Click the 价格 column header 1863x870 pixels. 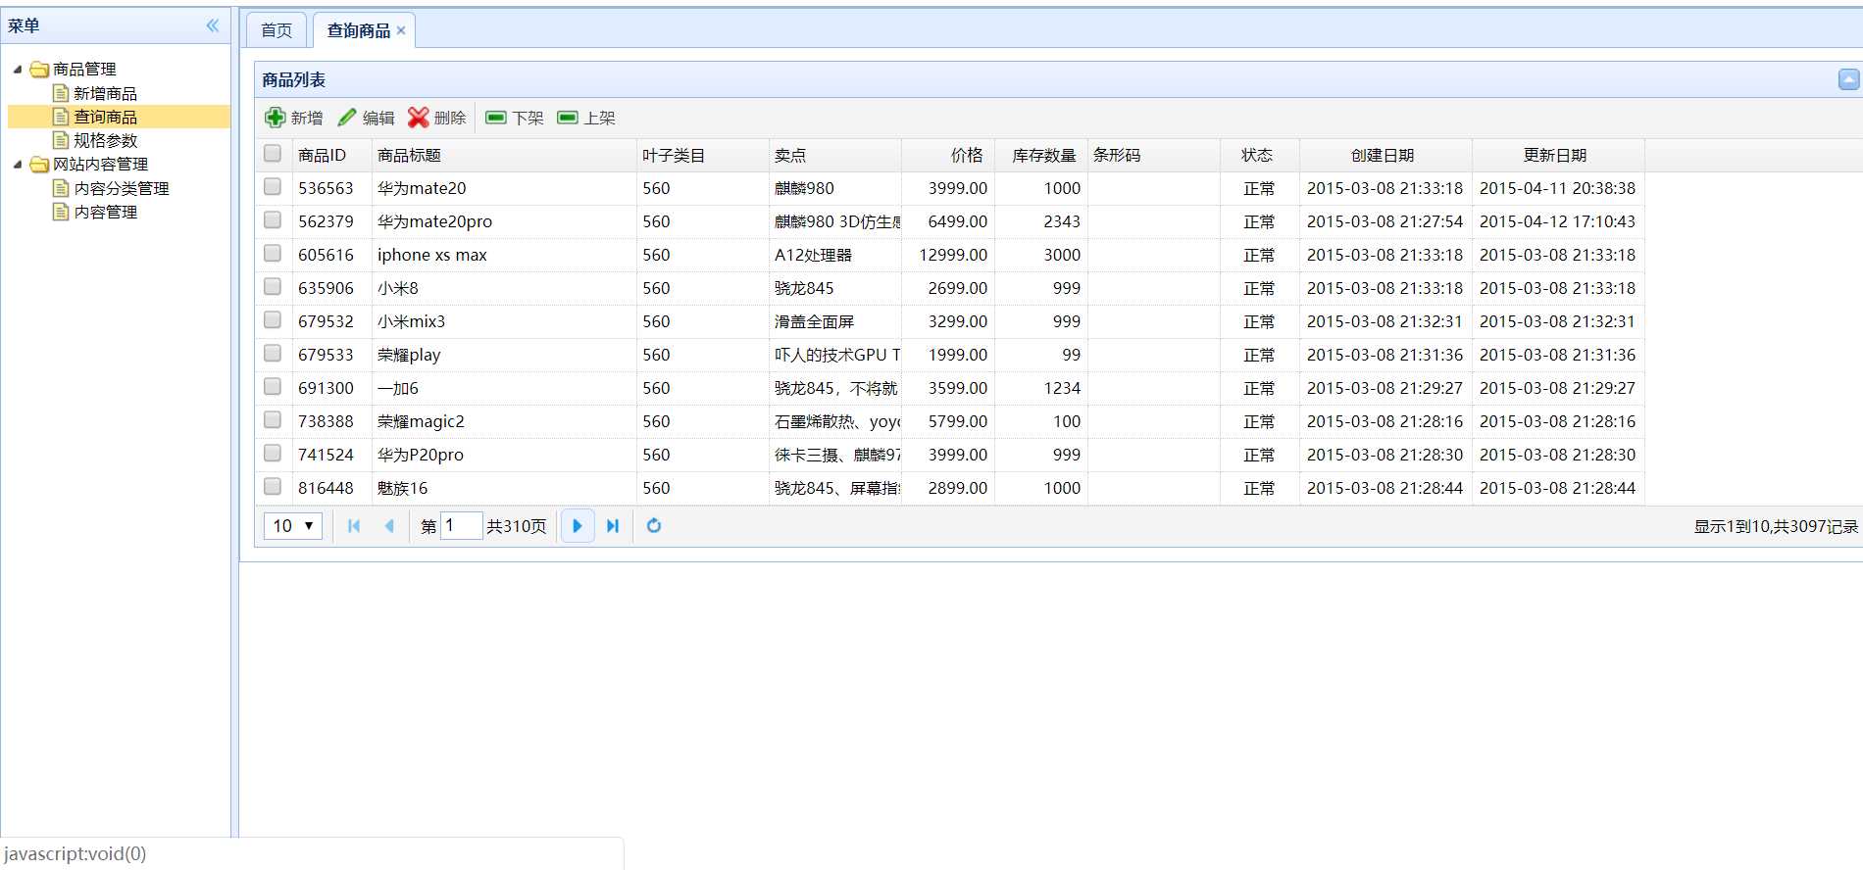tap(948, 155)
